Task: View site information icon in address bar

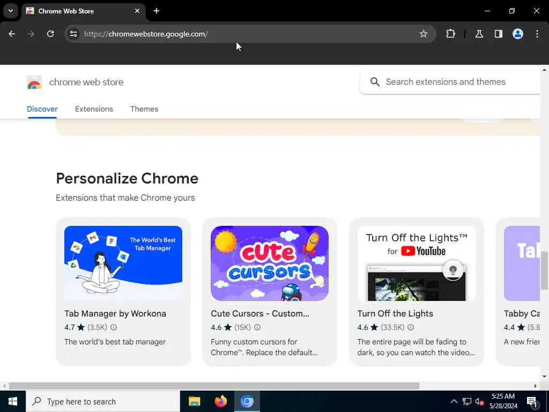Action: point(73,34)
